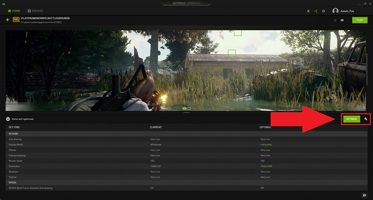
Task: Open the Axium_Fox account name
Action: pyautogui.click(x=347, y=11)
